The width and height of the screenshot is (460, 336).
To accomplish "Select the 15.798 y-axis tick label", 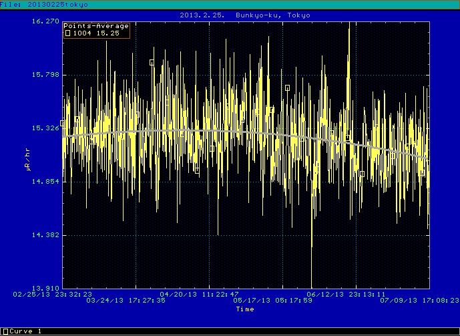I will (46, 75).
